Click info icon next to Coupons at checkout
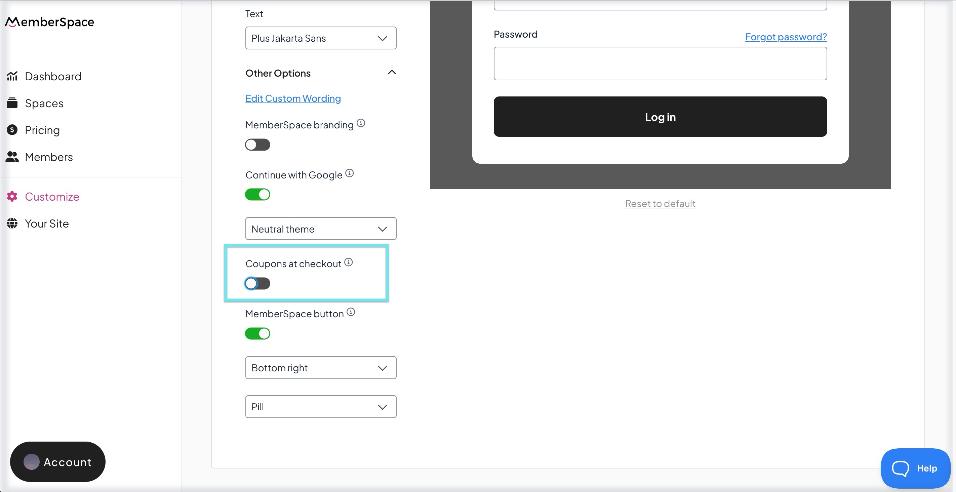This screenshot has width=956, height=492. coord(348,262)
